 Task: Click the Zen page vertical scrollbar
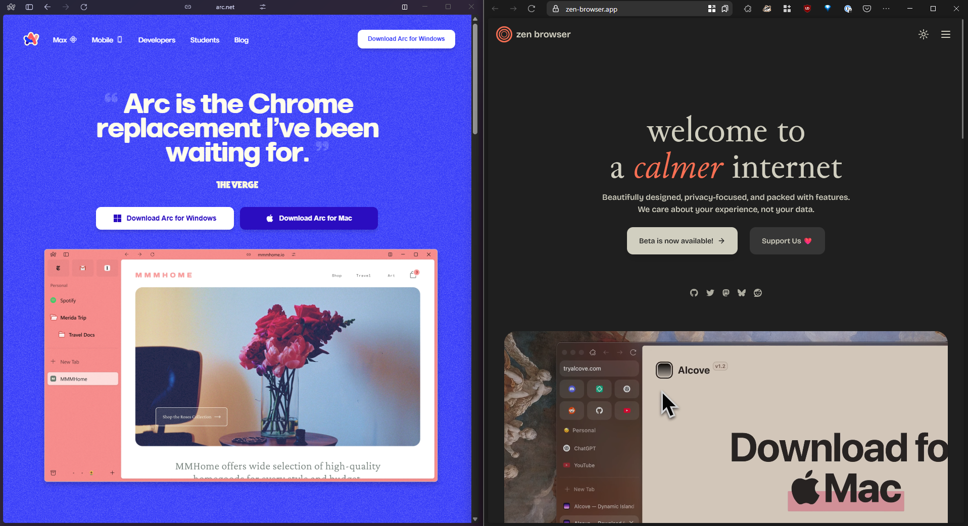[x=963, y=78]
